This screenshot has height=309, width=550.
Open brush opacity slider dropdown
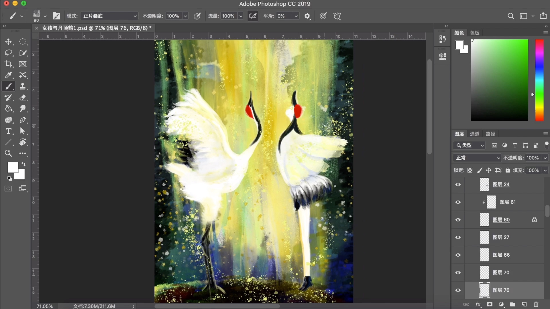185,16
